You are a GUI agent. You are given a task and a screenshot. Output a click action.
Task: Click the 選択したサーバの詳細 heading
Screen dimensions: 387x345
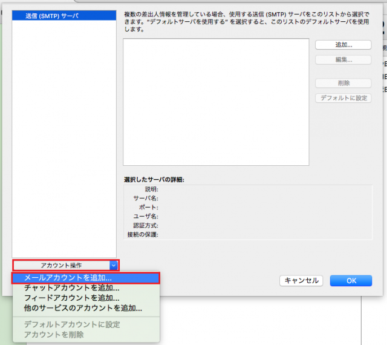click(155, 180)
